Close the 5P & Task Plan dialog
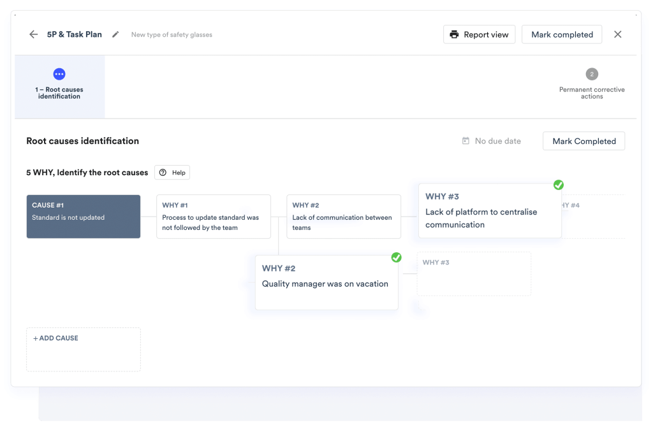 click(x=617, y=34)
